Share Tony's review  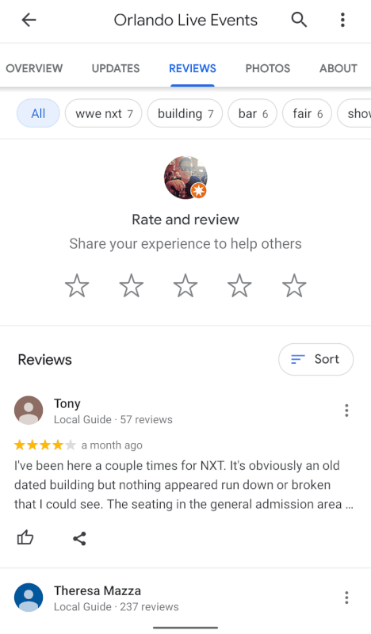point(79,538)
